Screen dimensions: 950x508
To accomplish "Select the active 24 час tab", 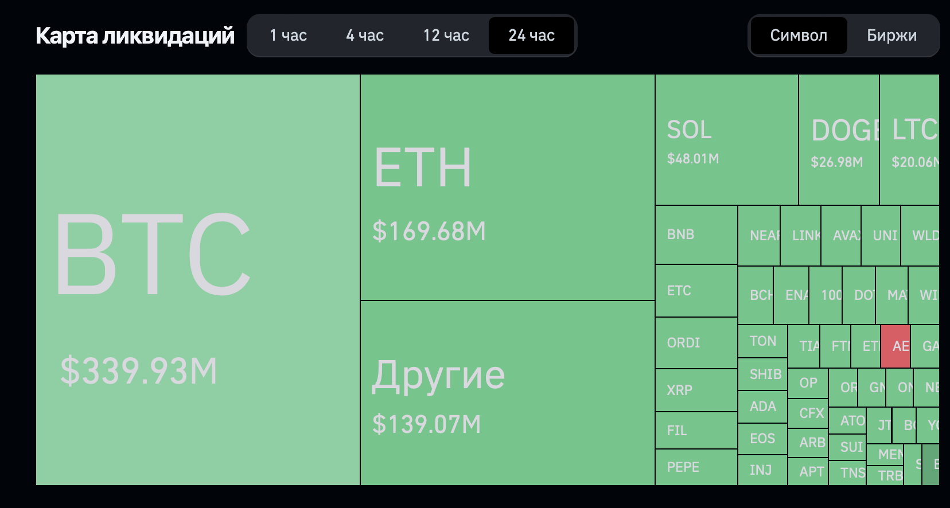I will pyautogui.click(x=531, y=36).
